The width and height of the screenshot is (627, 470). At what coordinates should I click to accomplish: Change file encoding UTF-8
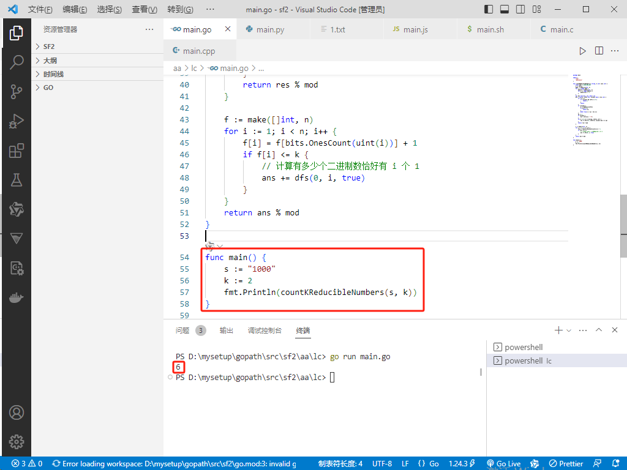tap(382, 464)
